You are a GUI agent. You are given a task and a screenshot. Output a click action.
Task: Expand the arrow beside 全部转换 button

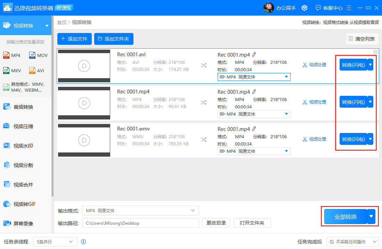[371, 216]
